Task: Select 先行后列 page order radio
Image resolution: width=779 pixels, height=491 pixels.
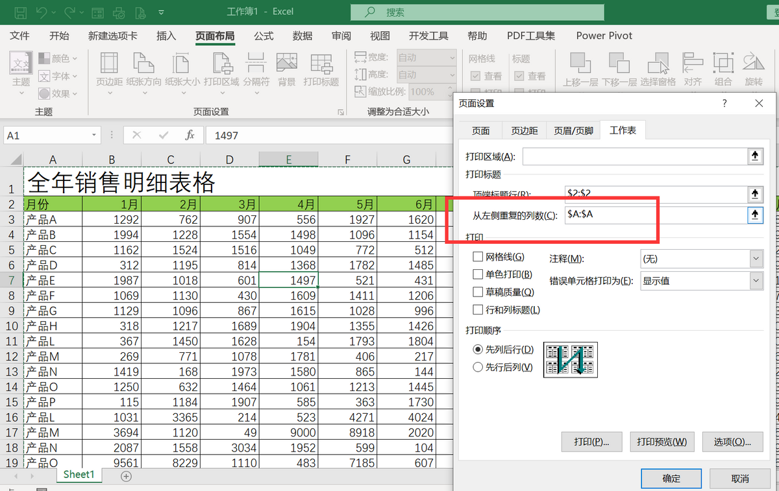Action: (x=478, y=367)
